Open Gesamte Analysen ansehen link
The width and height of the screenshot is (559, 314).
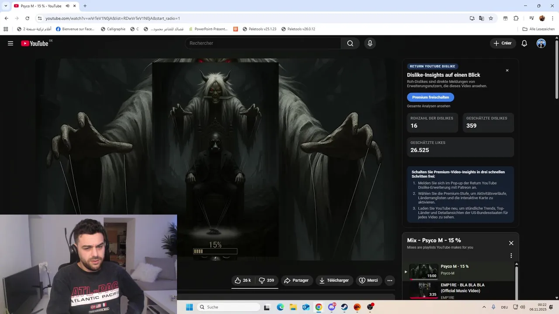point(428,106)
